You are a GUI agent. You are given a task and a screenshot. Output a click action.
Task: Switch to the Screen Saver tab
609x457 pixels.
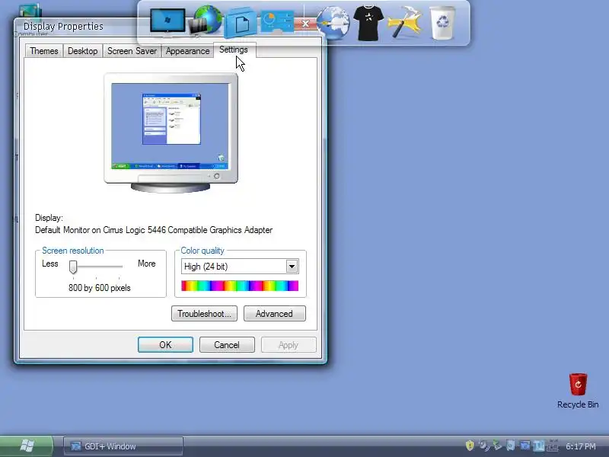[x=132, y=51]
